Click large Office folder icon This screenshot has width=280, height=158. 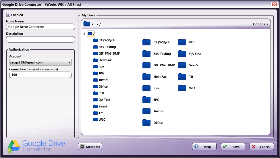tap(146, 122)
